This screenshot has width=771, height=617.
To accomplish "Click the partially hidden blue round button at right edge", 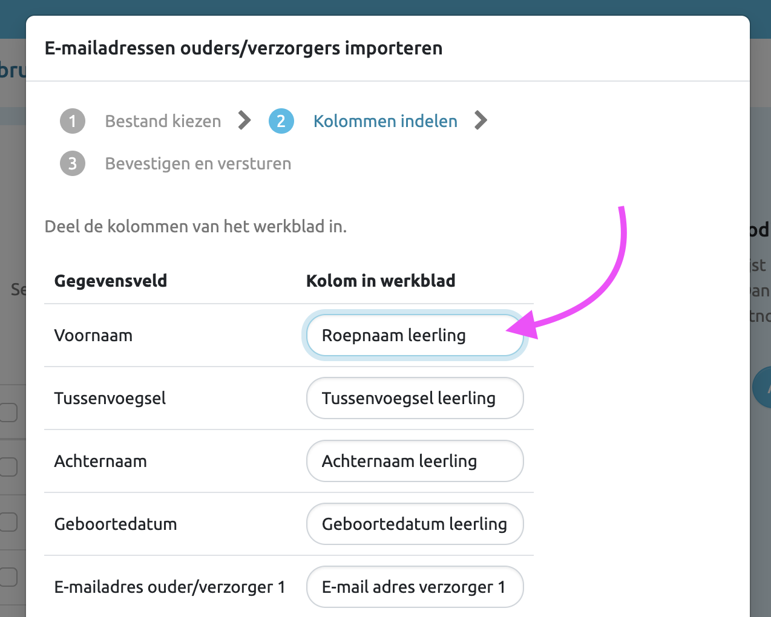I will pos(762,387).
